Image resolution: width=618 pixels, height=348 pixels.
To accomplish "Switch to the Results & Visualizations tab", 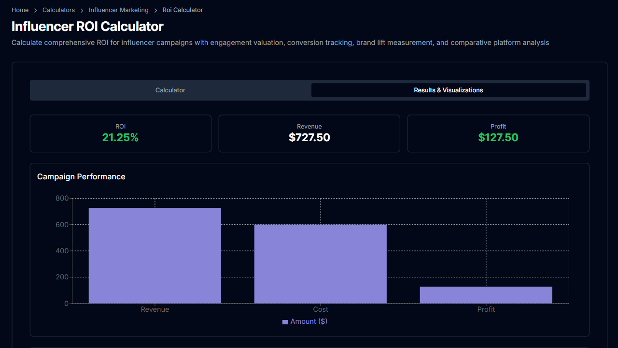I will 449,90.
